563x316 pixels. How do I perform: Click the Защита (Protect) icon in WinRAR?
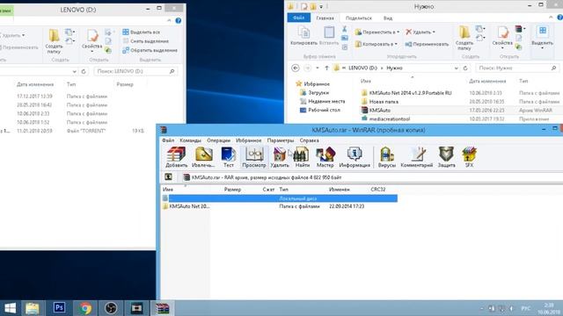point(446,157)
